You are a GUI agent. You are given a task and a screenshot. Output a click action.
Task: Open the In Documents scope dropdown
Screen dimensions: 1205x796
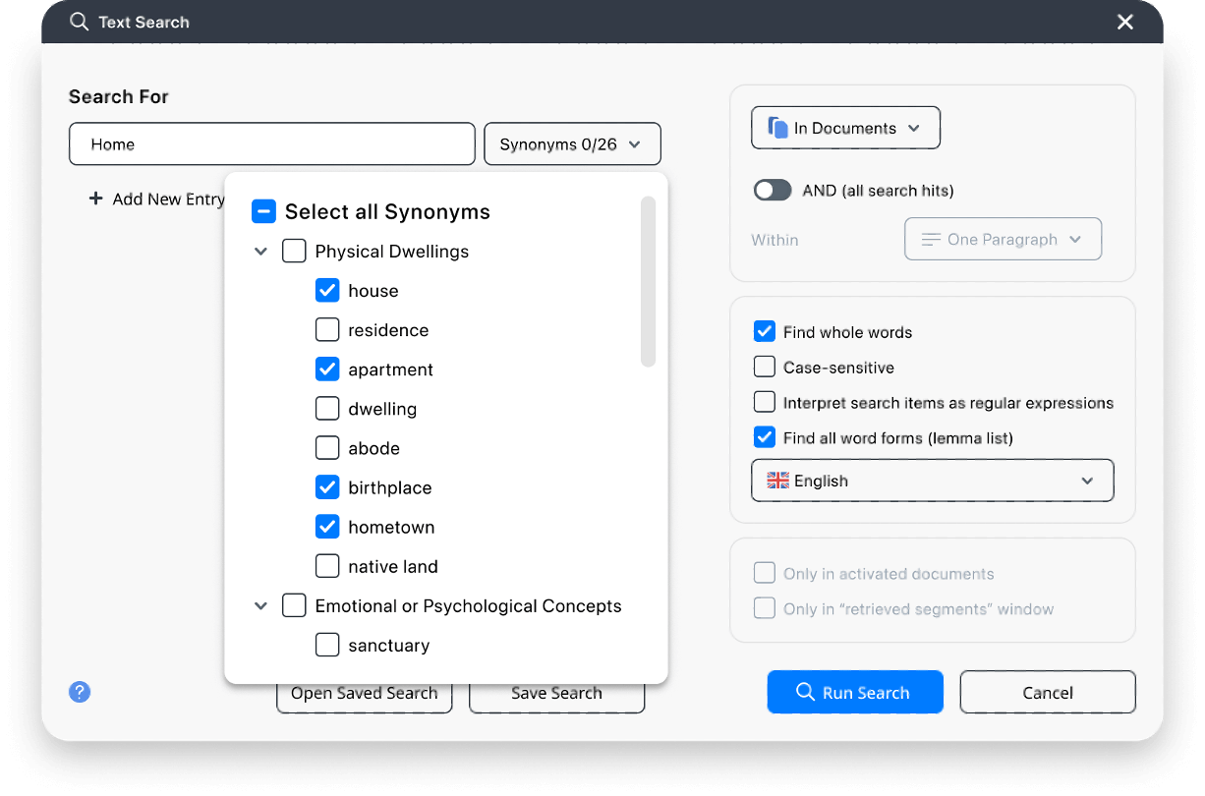[x=845, y=128]
